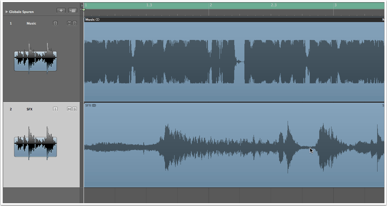The height and width of the screenshot is (206, 387).
Task: Click position 2.3 in the bar ruler
Action: pyautogui.click(x=274, y=6)
